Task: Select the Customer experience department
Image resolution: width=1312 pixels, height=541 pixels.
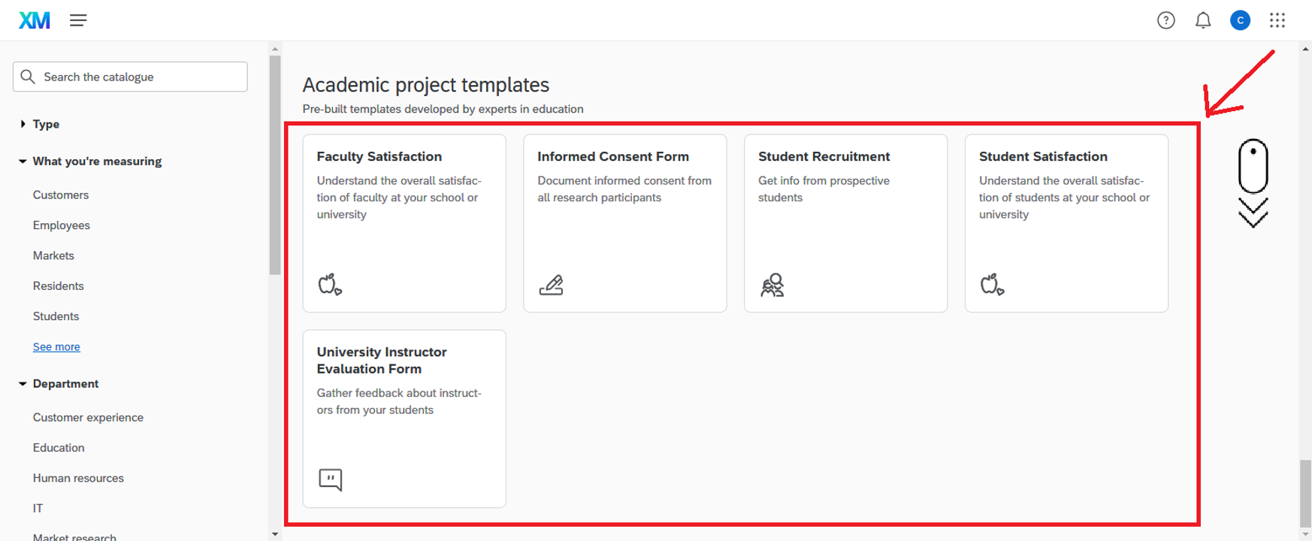Action: point(88,418)
